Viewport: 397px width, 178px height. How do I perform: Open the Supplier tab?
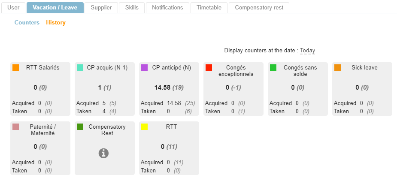[101, 8]
